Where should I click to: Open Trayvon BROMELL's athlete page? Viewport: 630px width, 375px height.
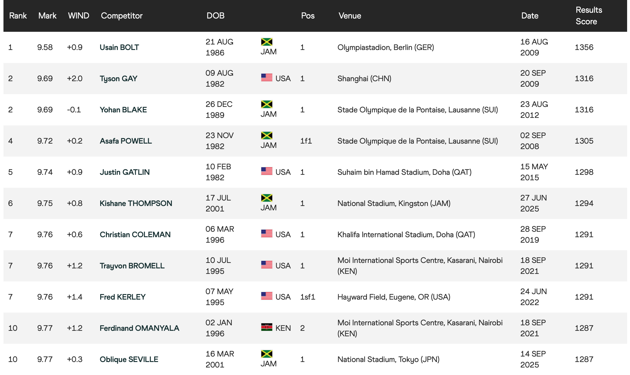click(132, 266)
